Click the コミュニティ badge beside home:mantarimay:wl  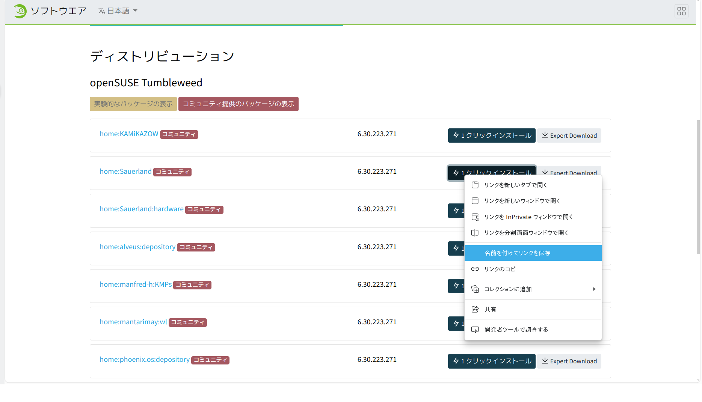click(x=188, y=322)
